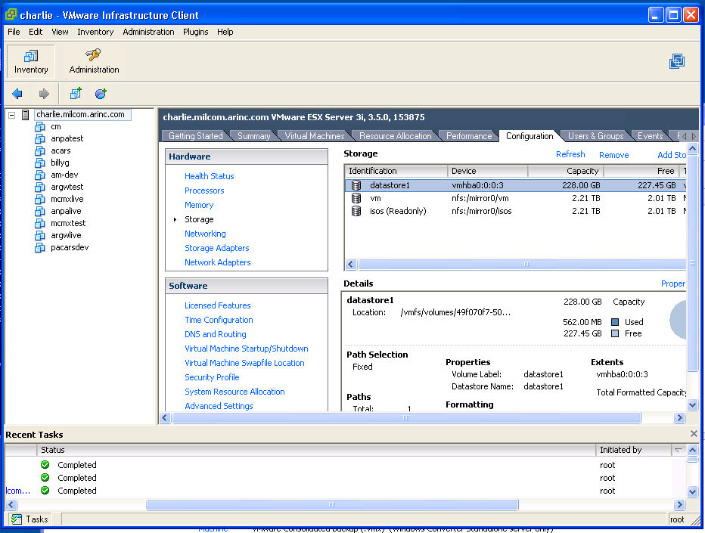The height and width of the screenshot is (533, 705).
Task: Click the Recent Tasks horizontal scrollbar thumb
Action: pos(332,505)
